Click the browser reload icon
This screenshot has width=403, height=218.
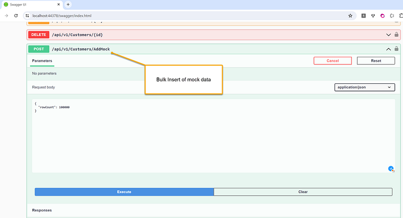coord(16,16)
